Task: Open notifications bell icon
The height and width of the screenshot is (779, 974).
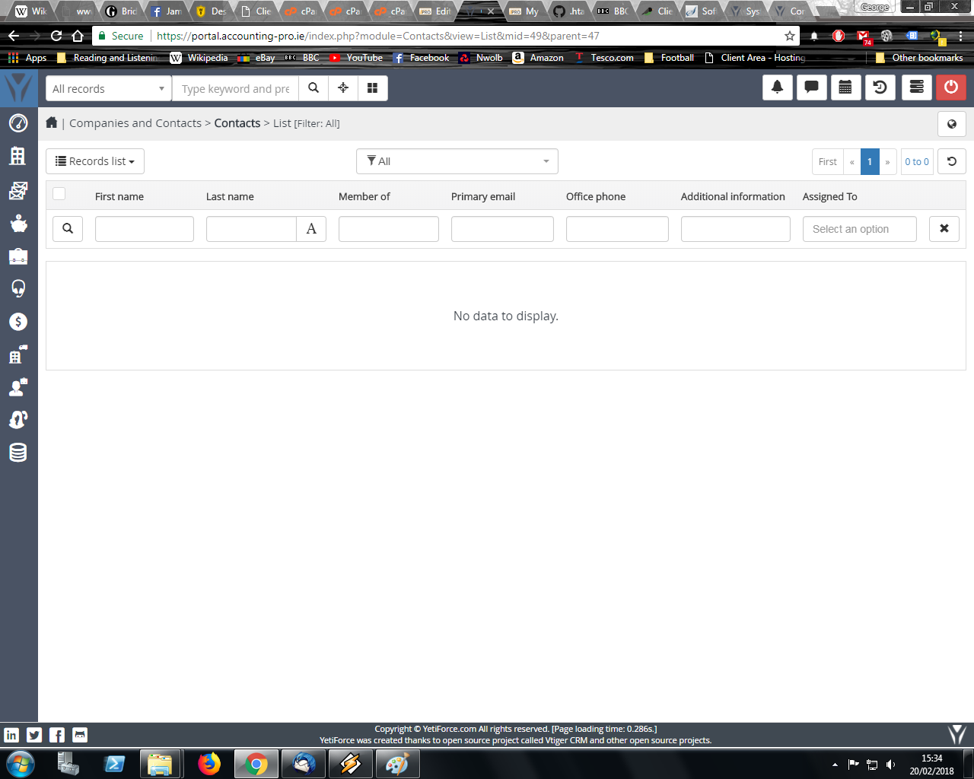Action: (x=778, y=87)
